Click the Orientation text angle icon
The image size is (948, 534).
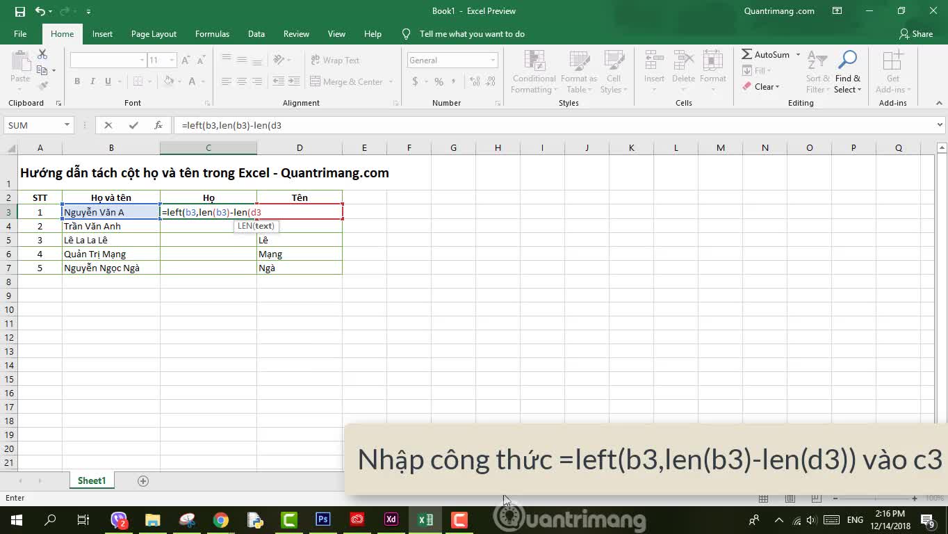(x=279, y=60)
